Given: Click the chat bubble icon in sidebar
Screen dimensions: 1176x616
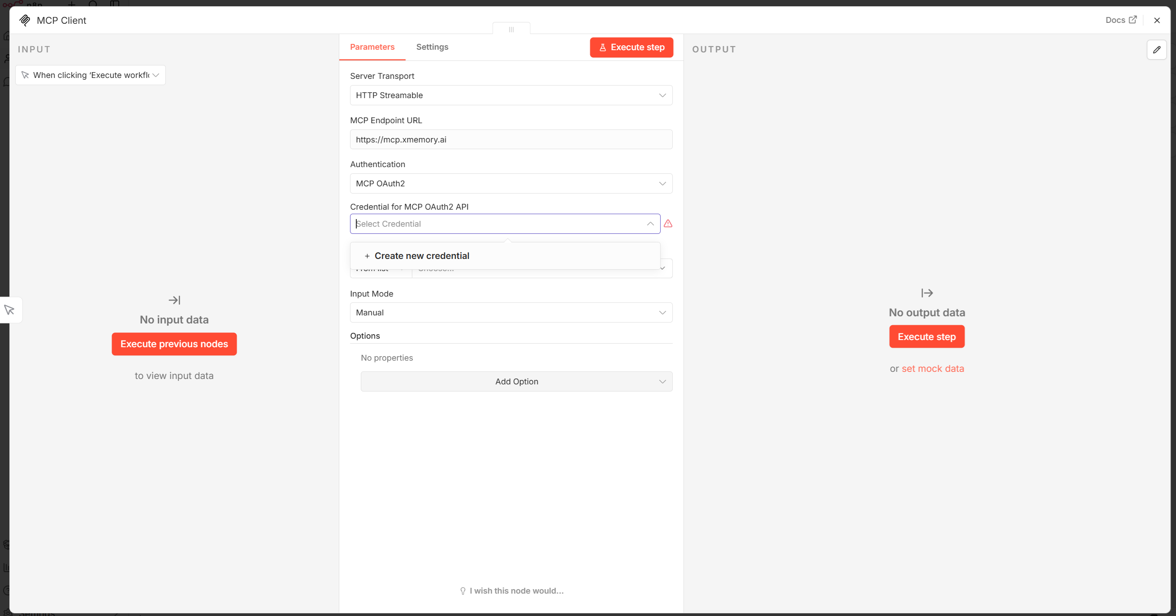Looking at the screenshot, I should (7, 82).
